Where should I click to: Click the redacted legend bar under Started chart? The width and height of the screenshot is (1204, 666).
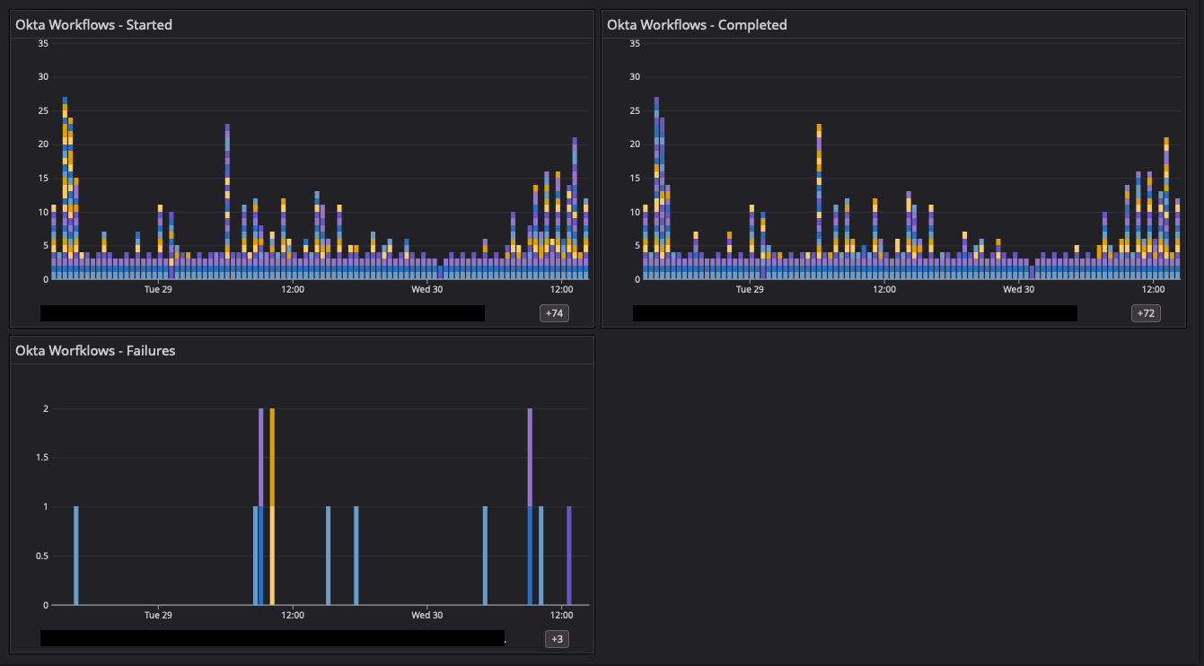pos(262,313)
